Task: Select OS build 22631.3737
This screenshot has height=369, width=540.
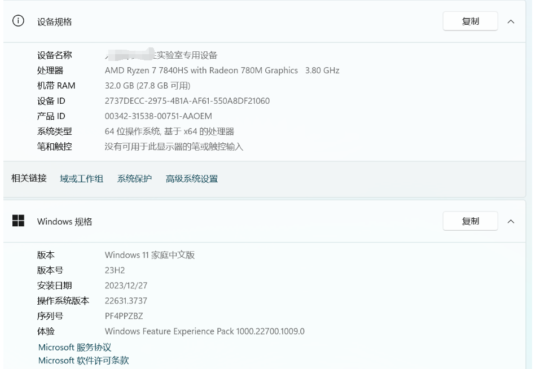Action: click(x=126, y=301)
